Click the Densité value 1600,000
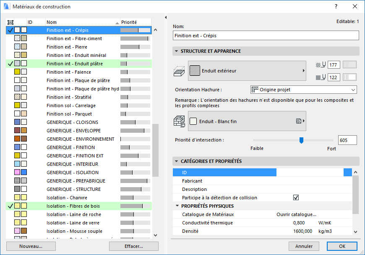The width and height of the screenshot is (365, 255). coord(302,231)
